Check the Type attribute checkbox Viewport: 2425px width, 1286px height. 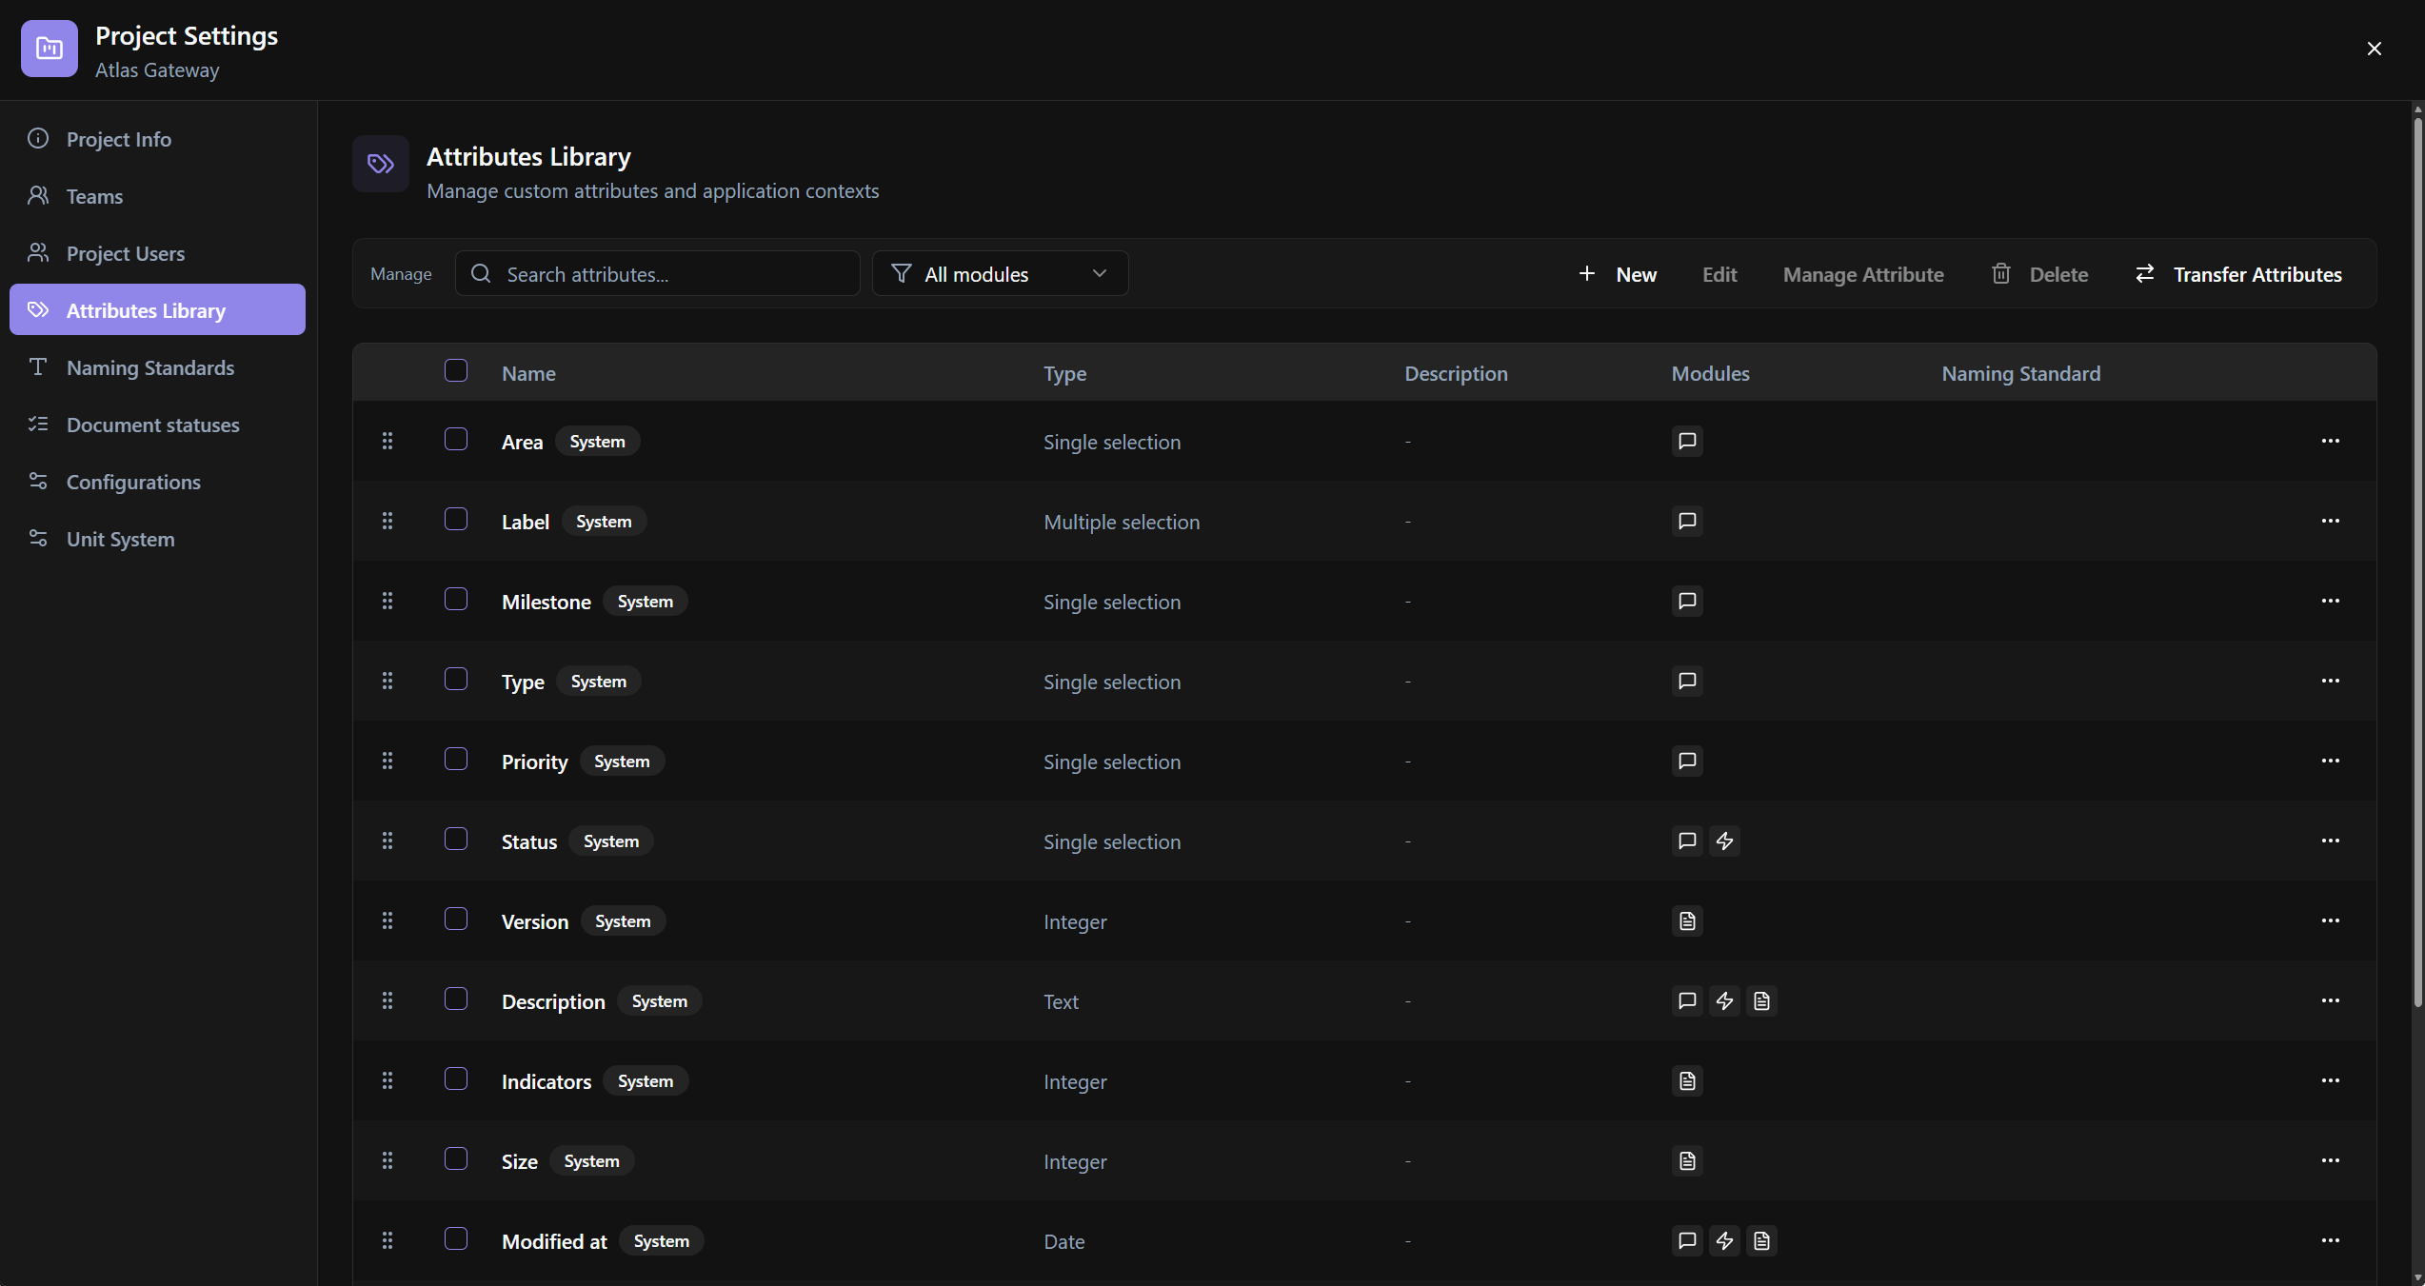(456, 679)
